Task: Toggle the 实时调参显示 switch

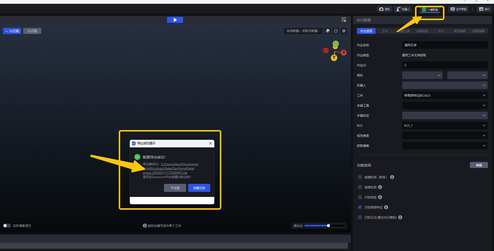Action: click(x=7, y=226)
